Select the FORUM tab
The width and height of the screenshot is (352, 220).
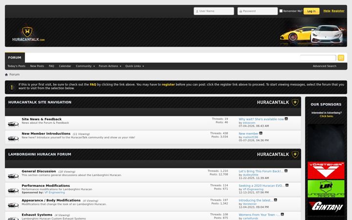pyautogui.click(x=15, y=58)
